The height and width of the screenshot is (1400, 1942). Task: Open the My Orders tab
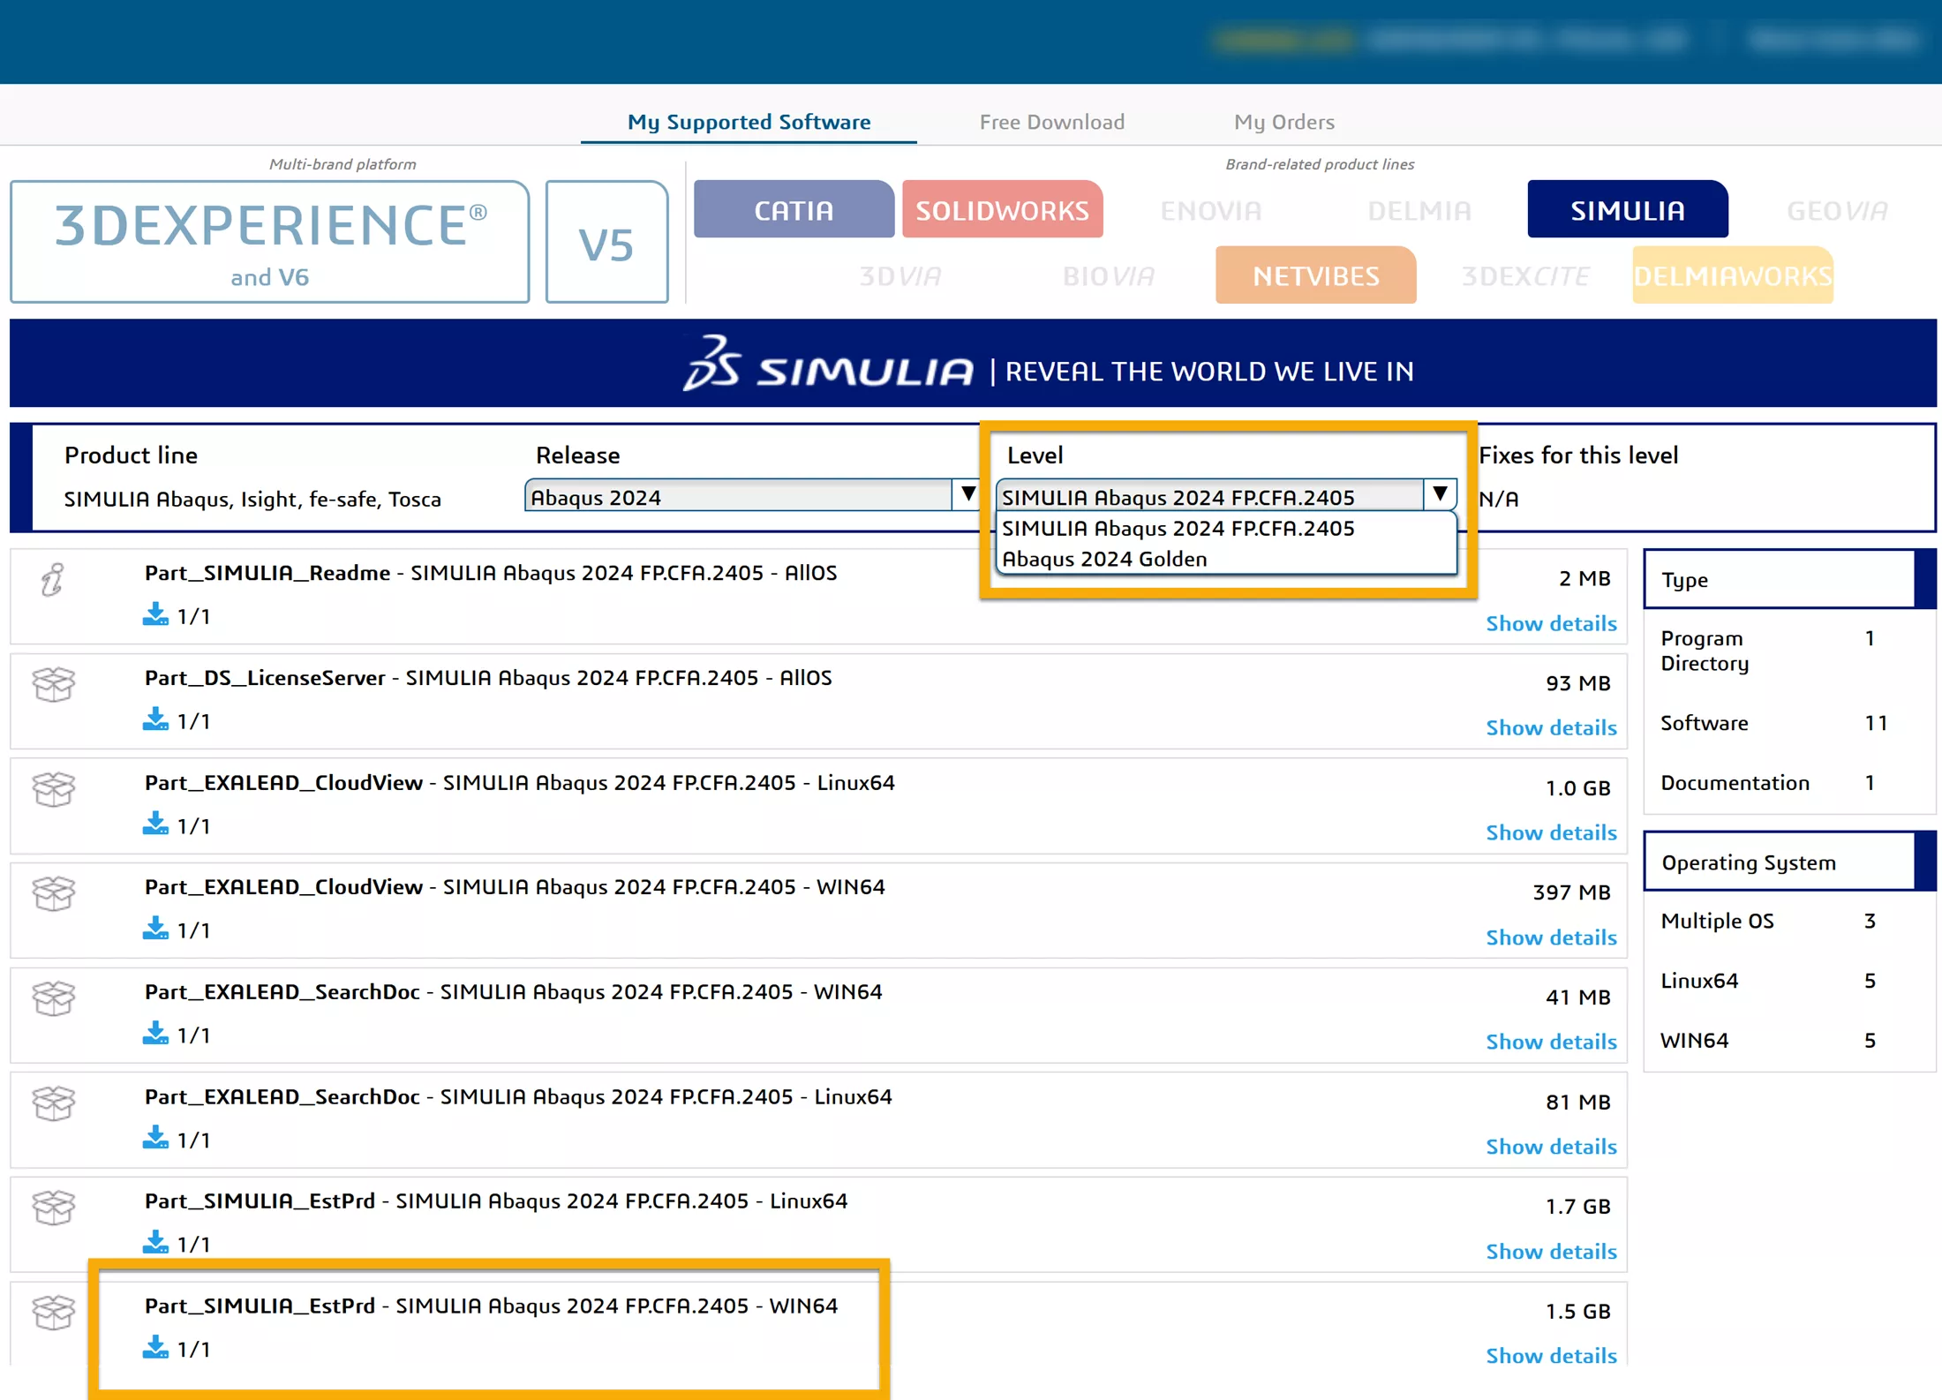(1283, 122)
